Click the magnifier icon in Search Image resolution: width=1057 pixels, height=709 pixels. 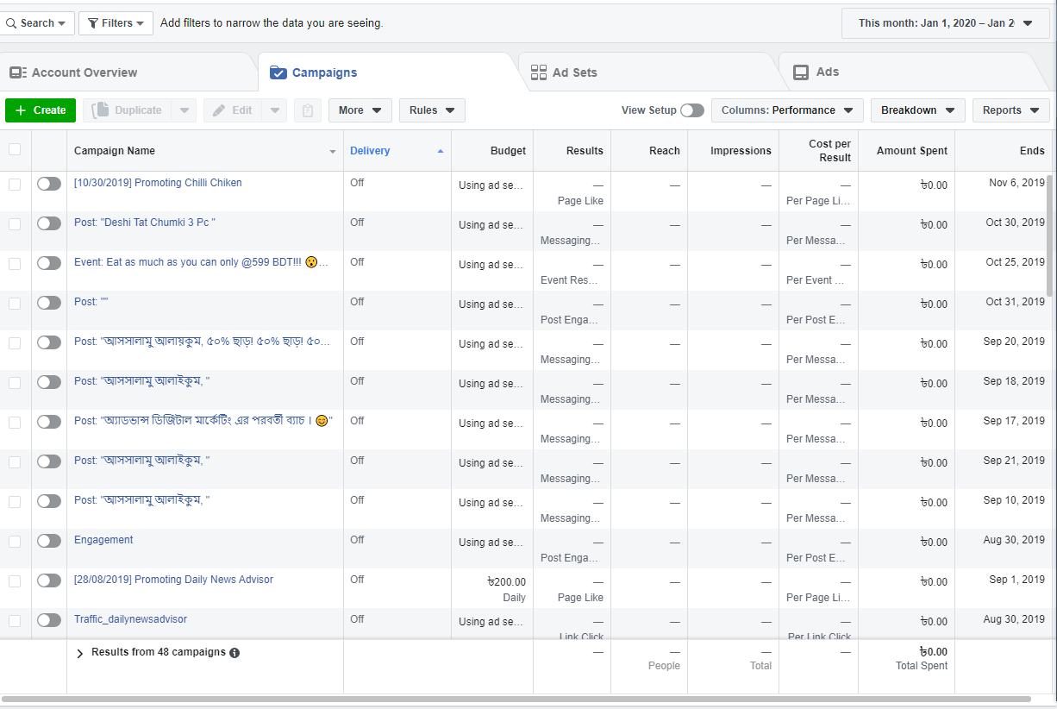[x=11, y=23]
